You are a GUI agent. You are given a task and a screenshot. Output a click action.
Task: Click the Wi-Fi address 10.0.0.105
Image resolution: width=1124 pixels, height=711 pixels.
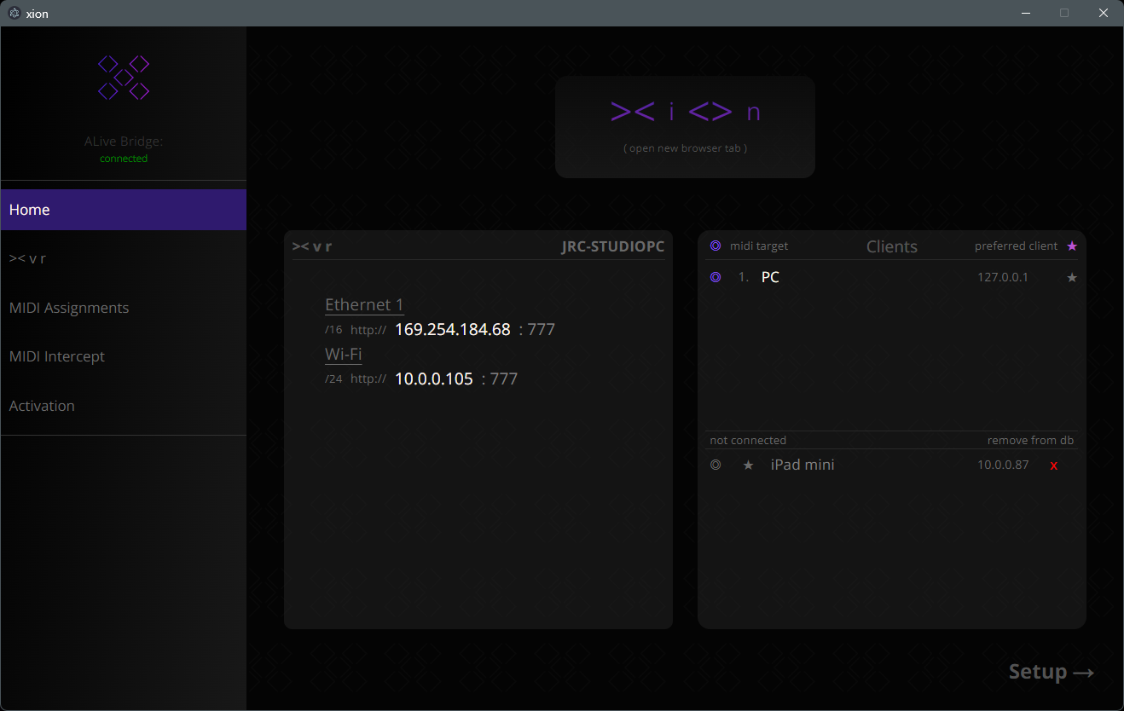click(433, 379)
